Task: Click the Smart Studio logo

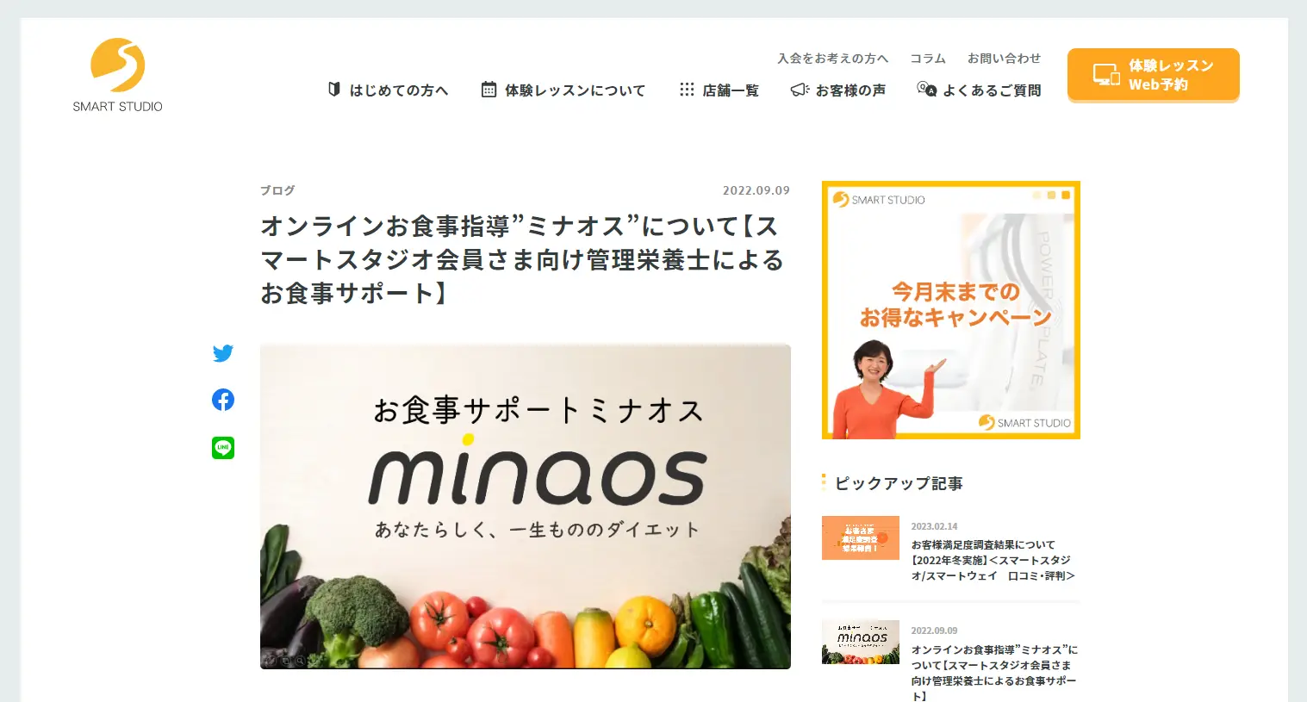Action: 117,75
